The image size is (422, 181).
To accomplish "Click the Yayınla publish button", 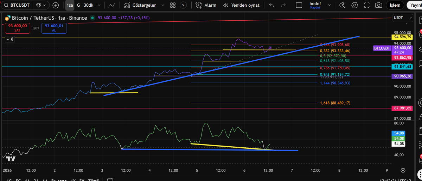I will point(414,5).
